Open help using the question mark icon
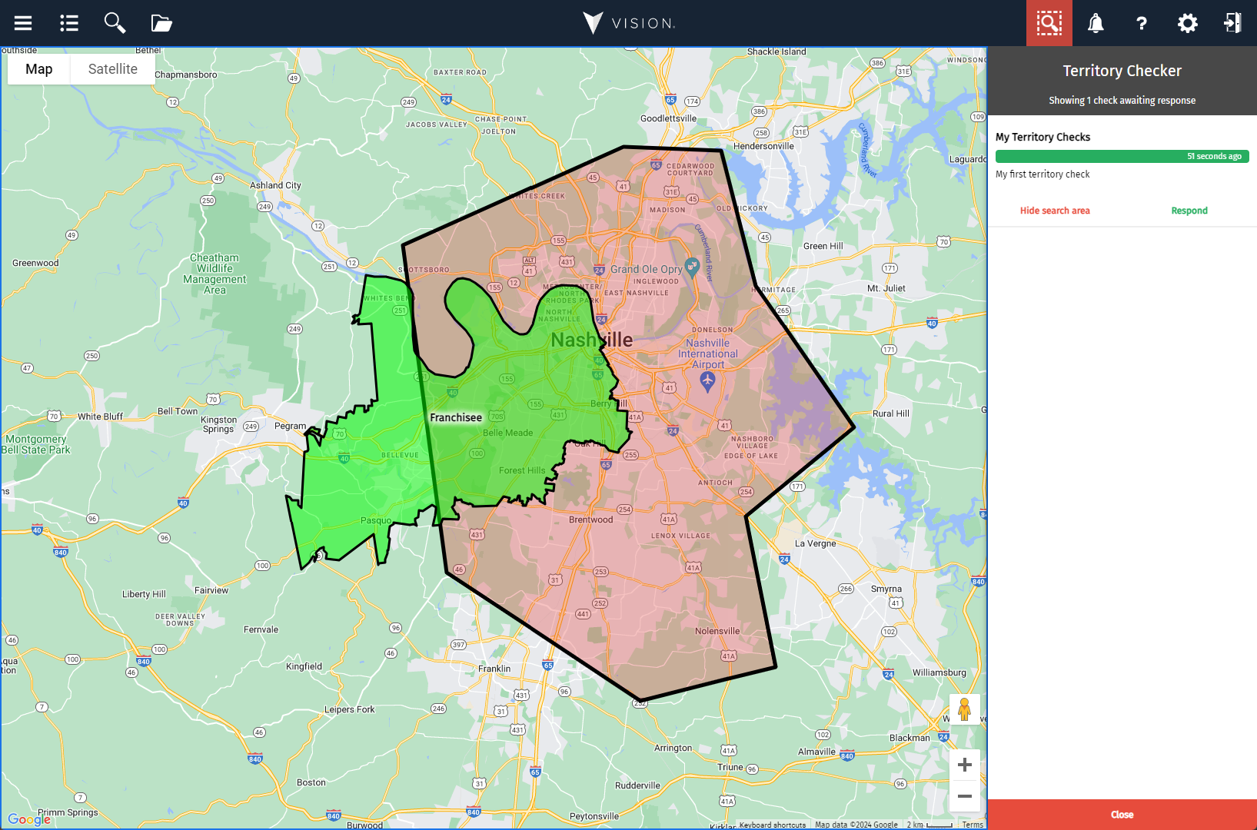This screenshot has width=1257, height=830. [x=1141, y=23]
